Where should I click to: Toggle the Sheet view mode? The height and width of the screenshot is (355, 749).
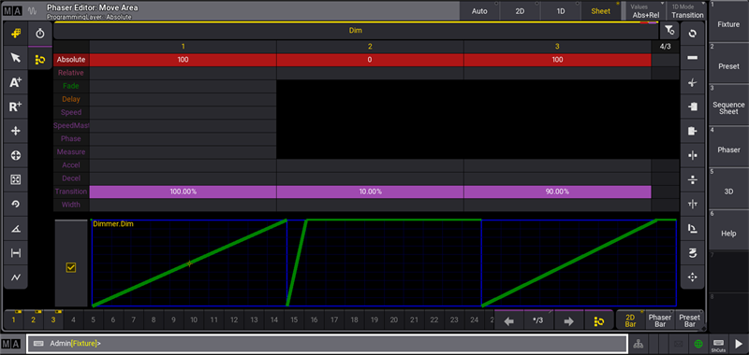tap(601, 11)
